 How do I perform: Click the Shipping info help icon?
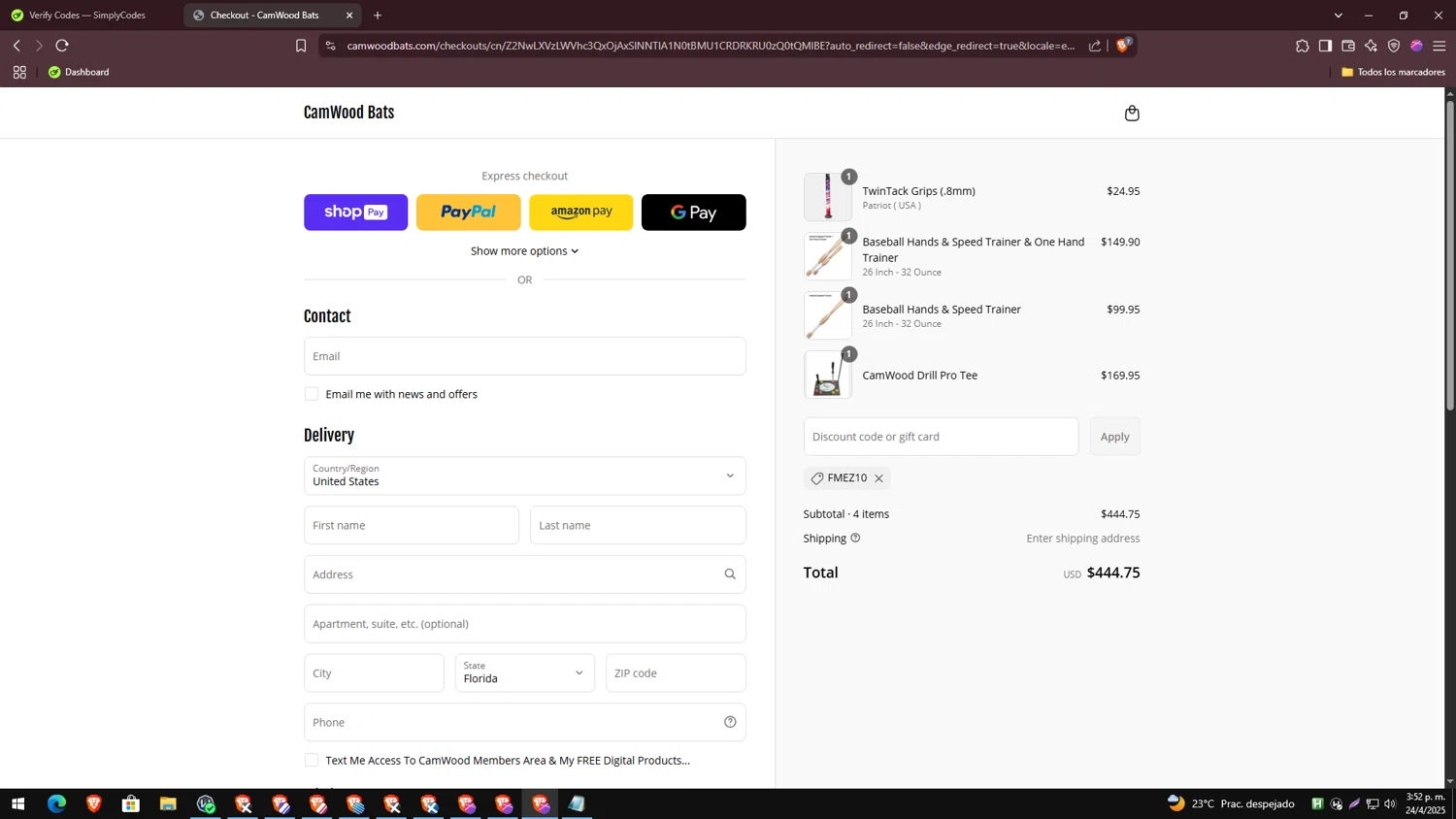pyautogui.click(x=855, y=538)
